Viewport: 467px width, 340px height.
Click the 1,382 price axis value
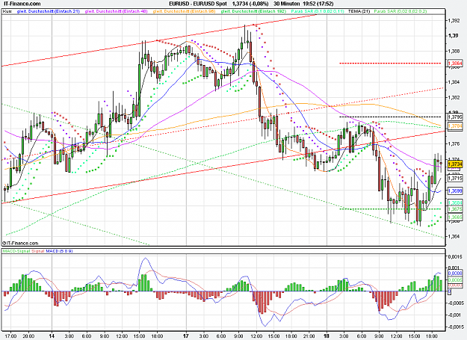454,97
